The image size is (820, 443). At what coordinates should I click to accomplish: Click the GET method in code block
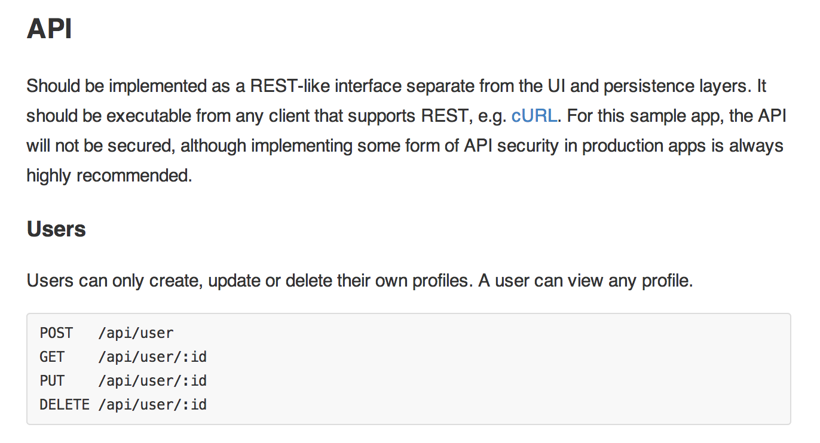(52, 357)
